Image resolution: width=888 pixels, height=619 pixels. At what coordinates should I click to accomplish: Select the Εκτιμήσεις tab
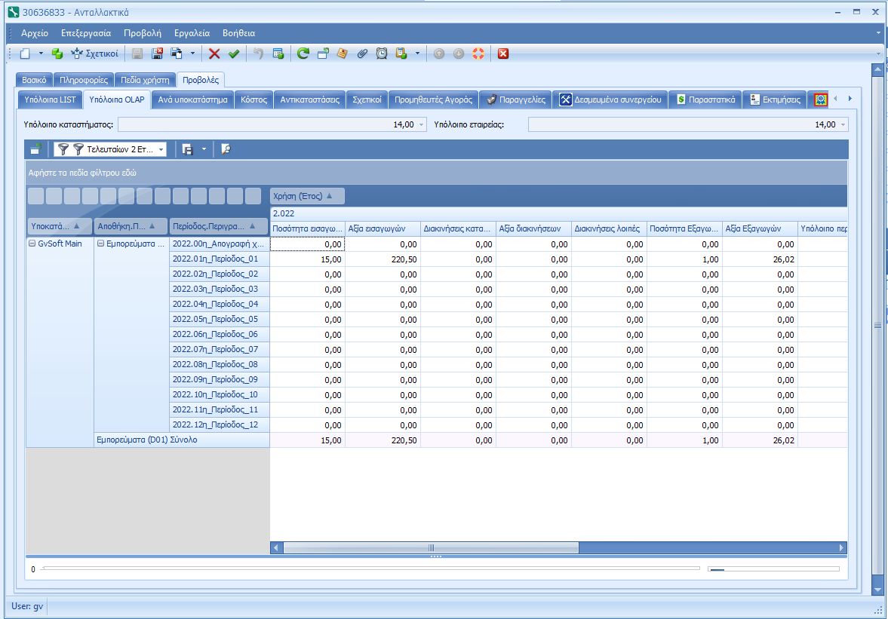coord(775,100)
